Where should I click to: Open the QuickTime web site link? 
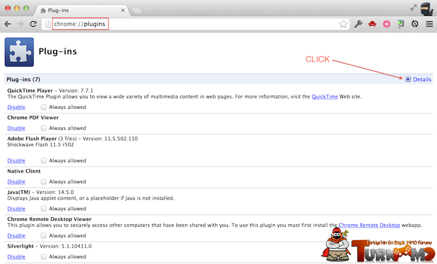(x=324, y=97)
